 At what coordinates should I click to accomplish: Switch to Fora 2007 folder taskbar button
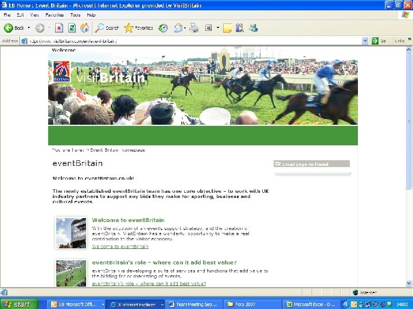pyautogui.click(x=252, y=304)
